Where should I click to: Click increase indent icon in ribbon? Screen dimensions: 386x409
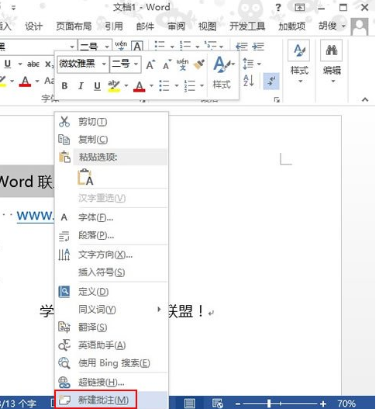click(x=258, y=47)
